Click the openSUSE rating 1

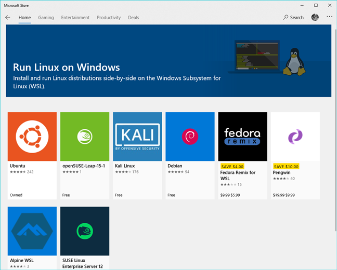point(72,172)
